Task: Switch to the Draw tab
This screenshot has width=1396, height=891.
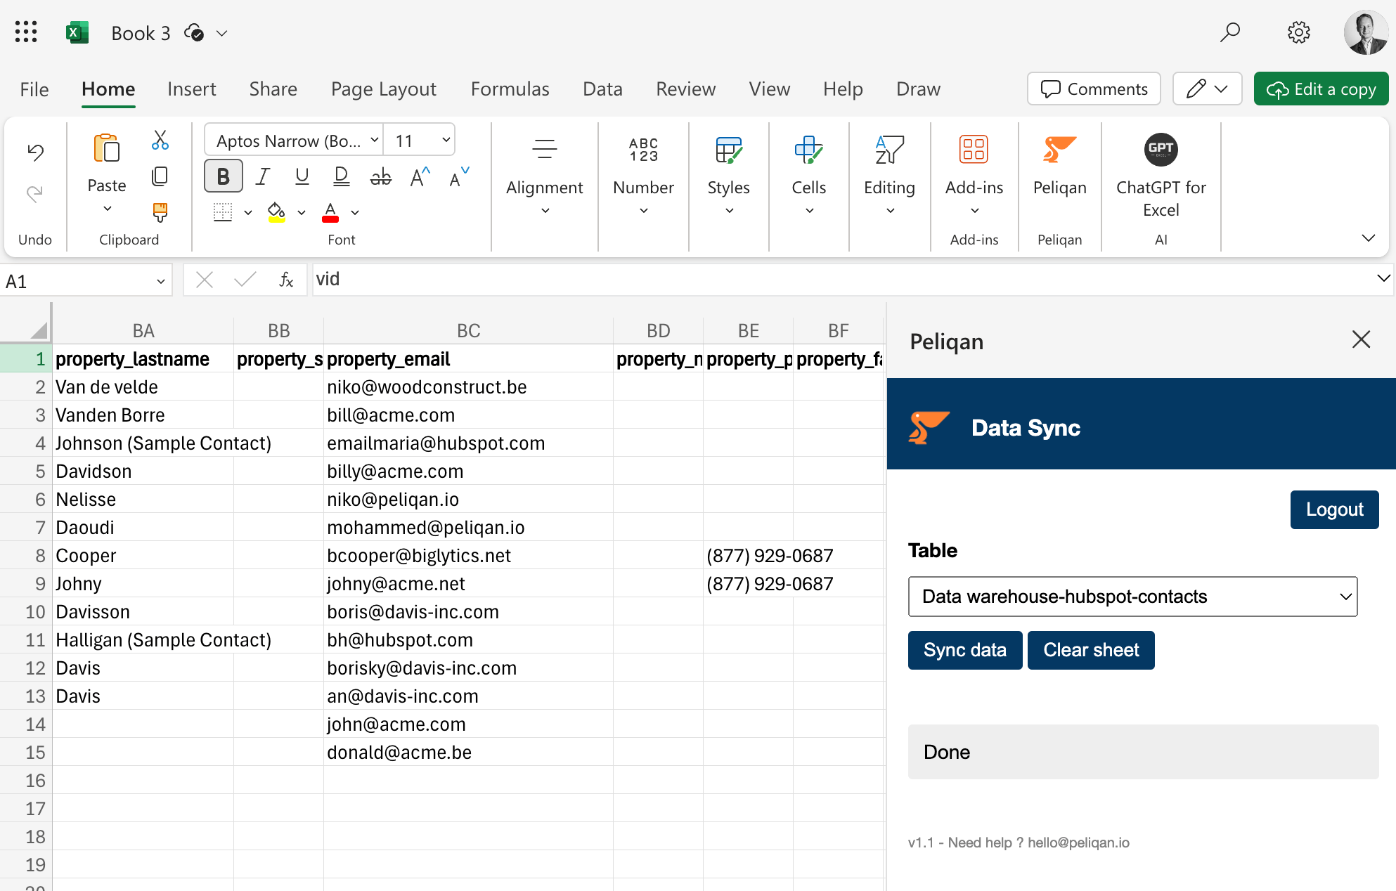Action: [x=918, y=89]
